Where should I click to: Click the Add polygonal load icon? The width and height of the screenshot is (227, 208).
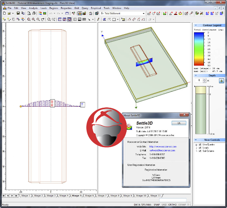click(159, 13)
